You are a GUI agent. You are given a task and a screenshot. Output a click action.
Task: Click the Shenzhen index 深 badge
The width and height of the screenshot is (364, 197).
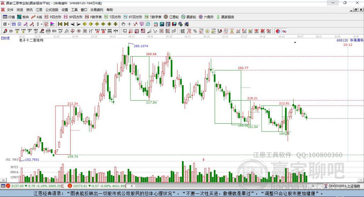point(70,186)
